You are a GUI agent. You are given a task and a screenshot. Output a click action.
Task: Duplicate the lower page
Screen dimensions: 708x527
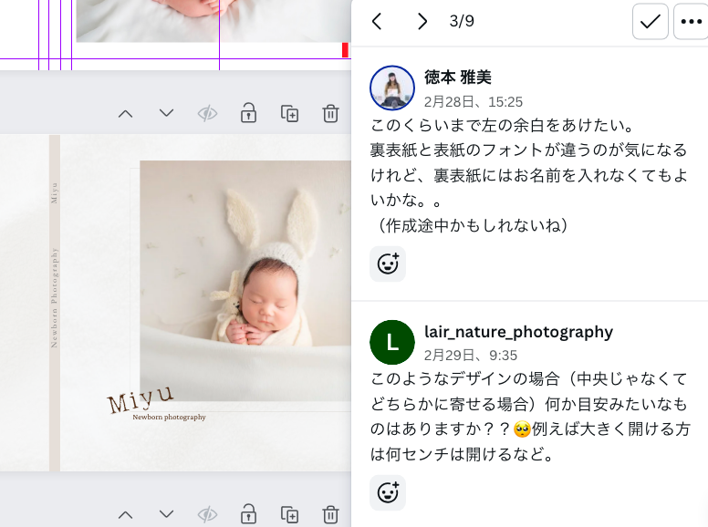289,514
